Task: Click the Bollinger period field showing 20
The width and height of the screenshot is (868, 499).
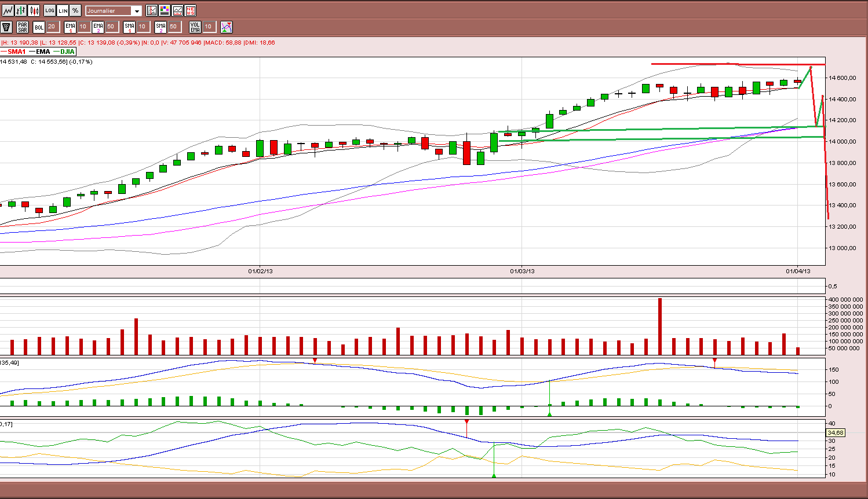Action: point(53,27)
